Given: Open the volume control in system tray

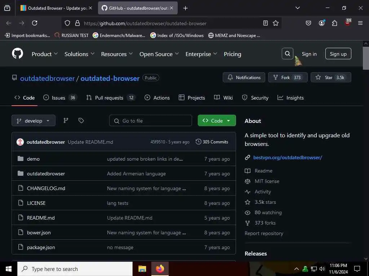Looking at the screenshot, I should click(x=322, y=269).
